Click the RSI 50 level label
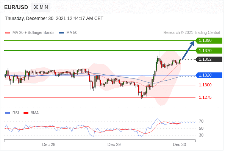Viewport: 225px width, 152px height. pos(201,128)
